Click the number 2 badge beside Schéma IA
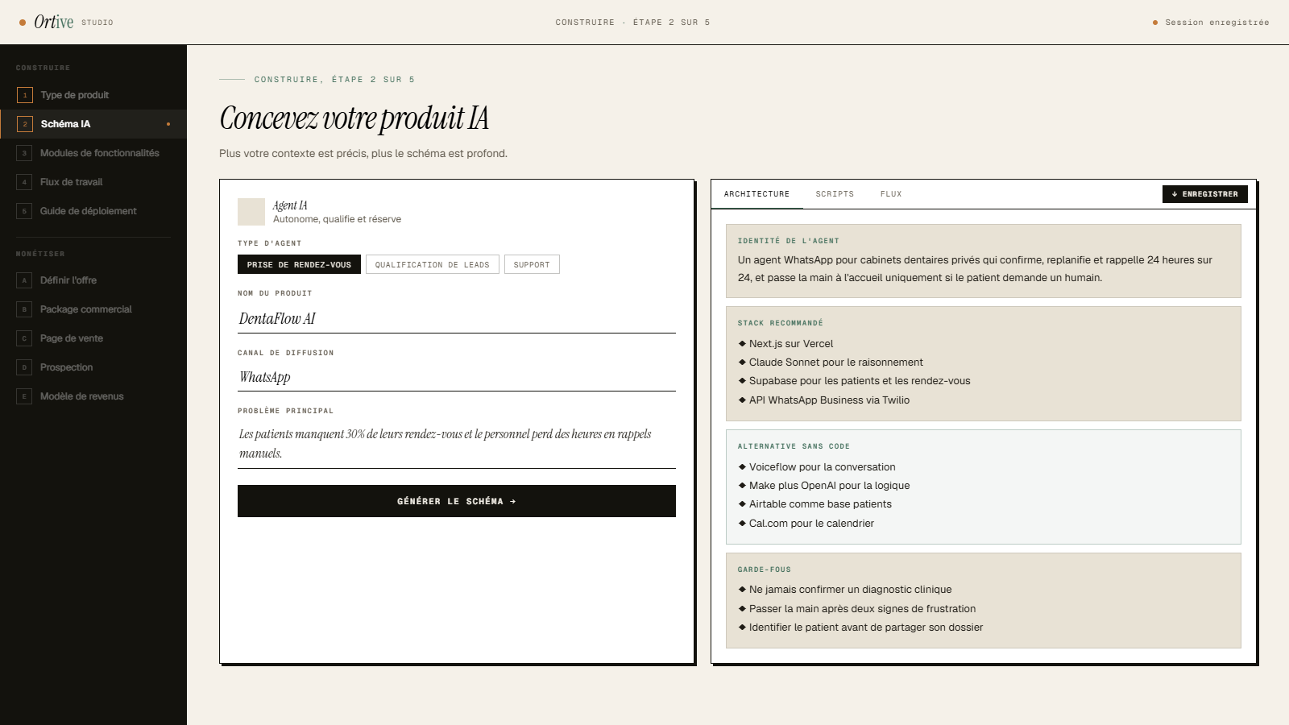The height and width of the screenshot is (725, 1289). (x=25, y=124)
